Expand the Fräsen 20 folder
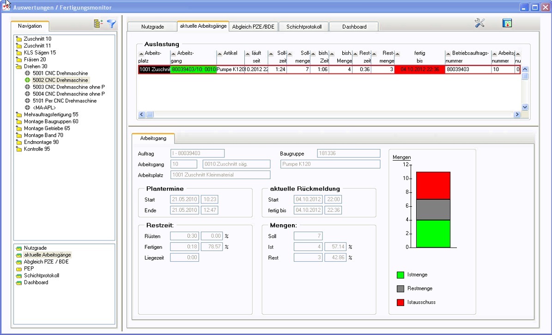This screenshot has width=552, height=335. click(19, 60)
